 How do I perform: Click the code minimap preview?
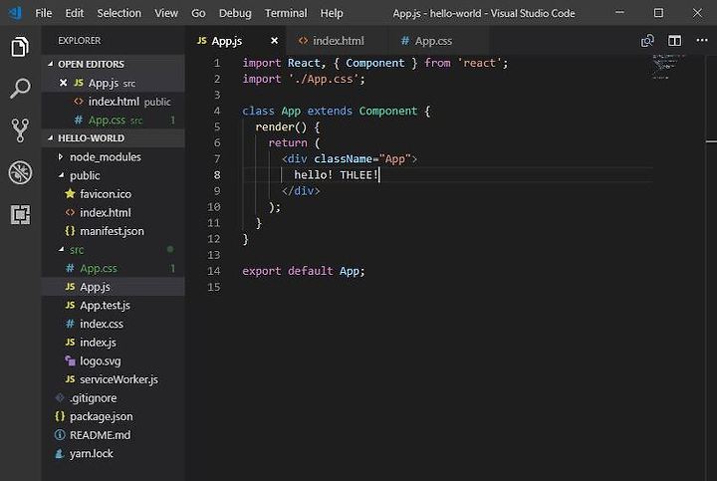[668, 67]
